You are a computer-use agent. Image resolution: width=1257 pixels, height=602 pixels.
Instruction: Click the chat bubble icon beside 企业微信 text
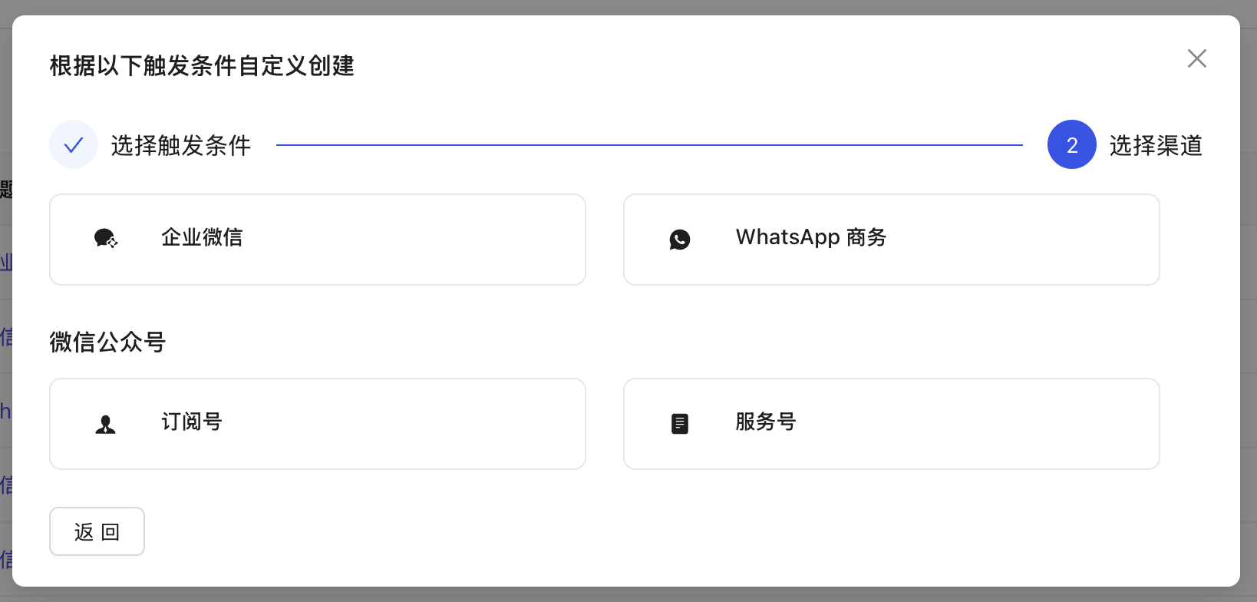(x=105, y=238)
